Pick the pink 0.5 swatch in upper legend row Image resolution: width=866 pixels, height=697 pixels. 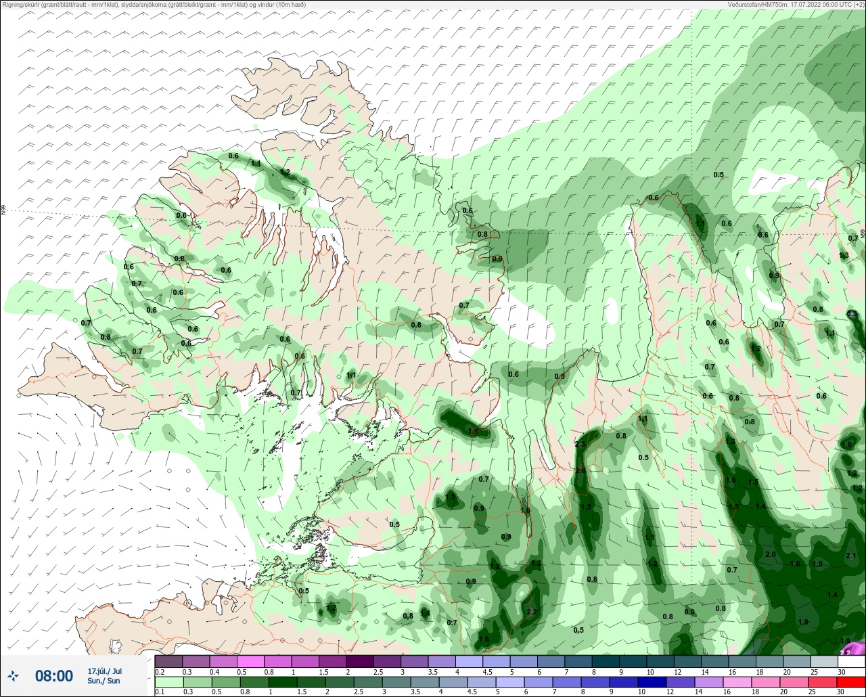250,661
